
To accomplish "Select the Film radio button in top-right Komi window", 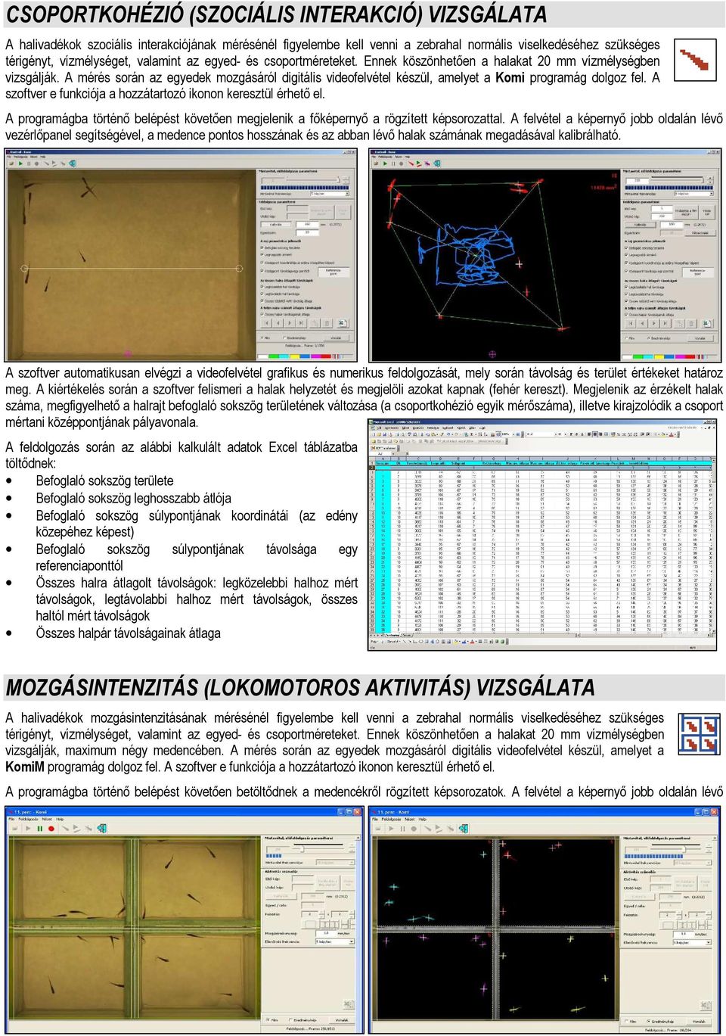I will click(x=627, y=338).
